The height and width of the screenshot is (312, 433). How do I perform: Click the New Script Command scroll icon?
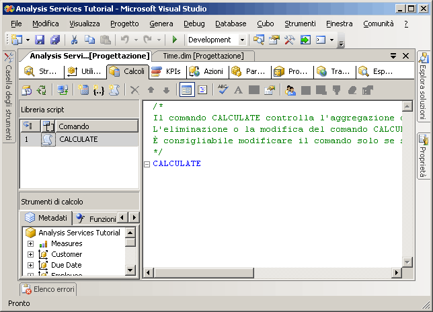click(114, 90)
